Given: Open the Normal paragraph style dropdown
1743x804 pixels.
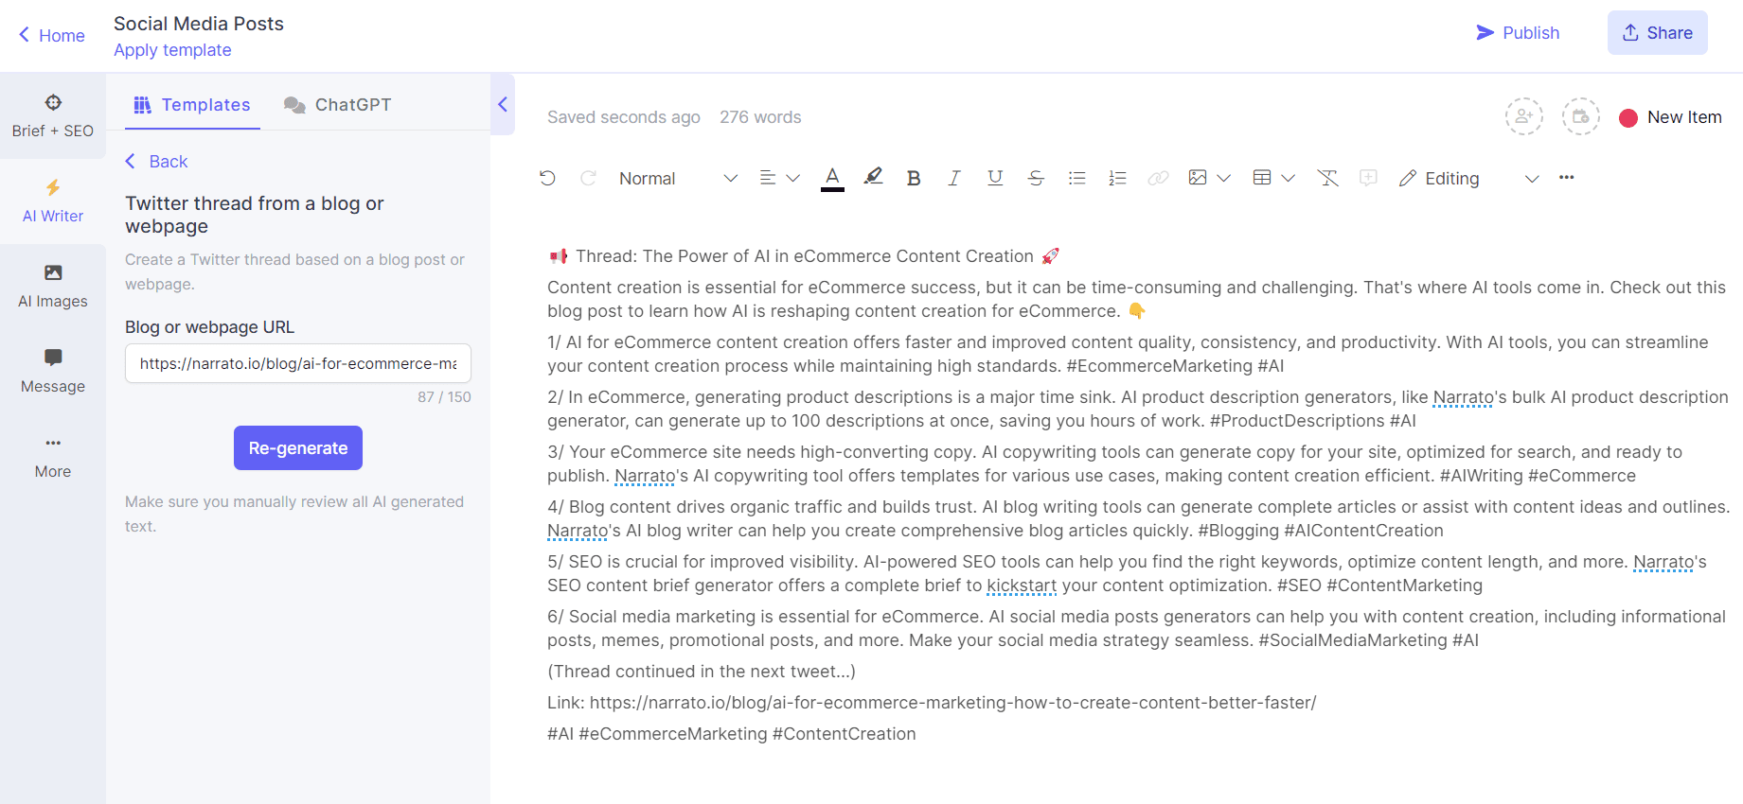Looking at the screenshot, I should (678, 178).
